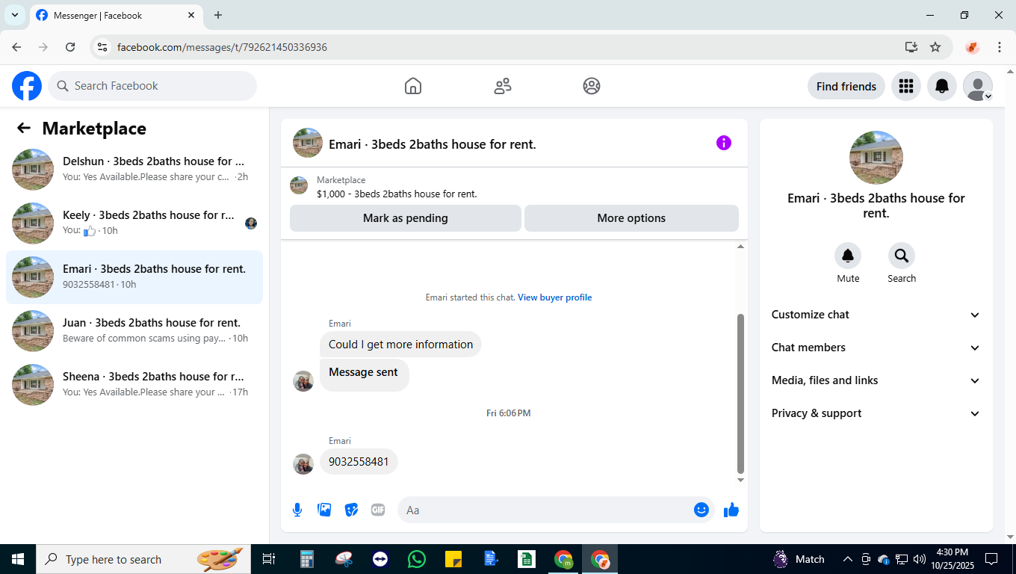Click 'Could I get more information' message

pos(400,345)
